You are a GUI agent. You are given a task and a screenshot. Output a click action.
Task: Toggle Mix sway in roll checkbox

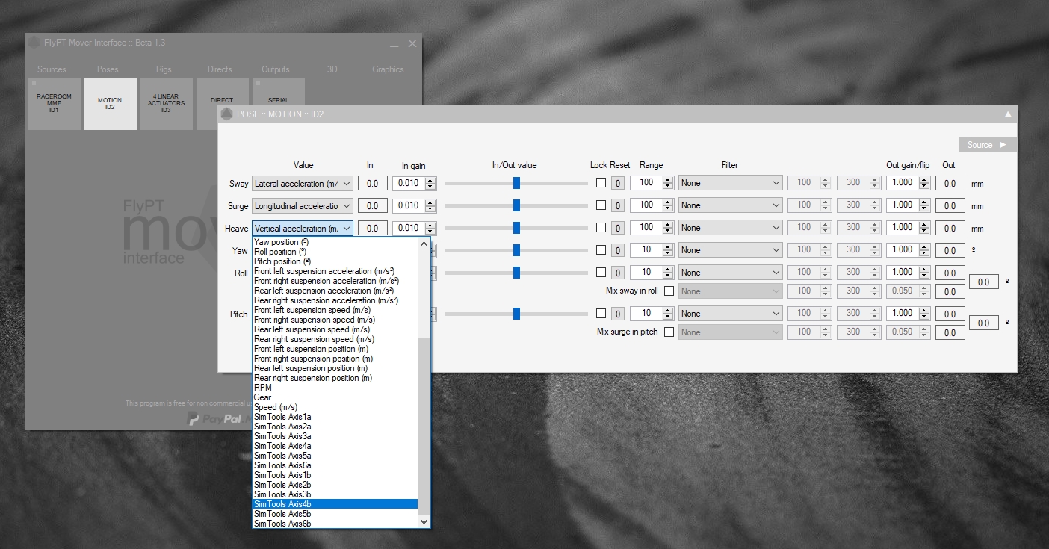click(x=669, y=291)
